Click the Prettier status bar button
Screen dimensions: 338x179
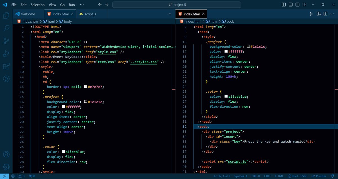point(319,176)
